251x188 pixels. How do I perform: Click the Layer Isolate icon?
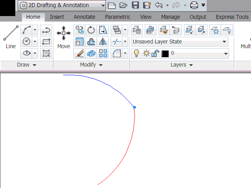[189, 30]
